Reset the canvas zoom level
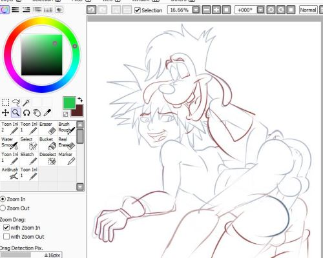This screenshot has width=323, height=258. [x=226, y=10]
